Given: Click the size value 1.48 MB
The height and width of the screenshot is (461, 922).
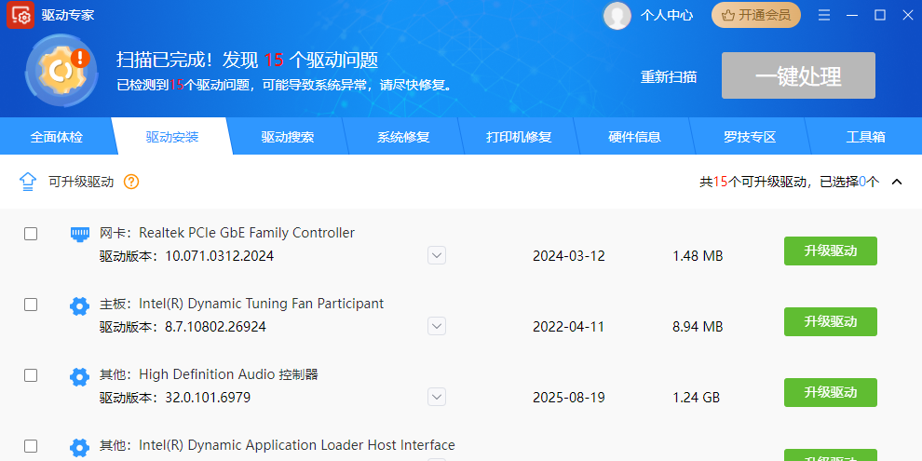Looking at the screenshot, I should pos(698,256).
